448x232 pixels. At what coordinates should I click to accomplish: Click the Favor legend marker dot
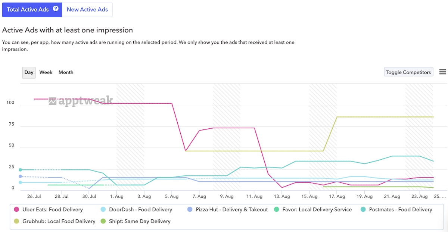pos(276,210)
